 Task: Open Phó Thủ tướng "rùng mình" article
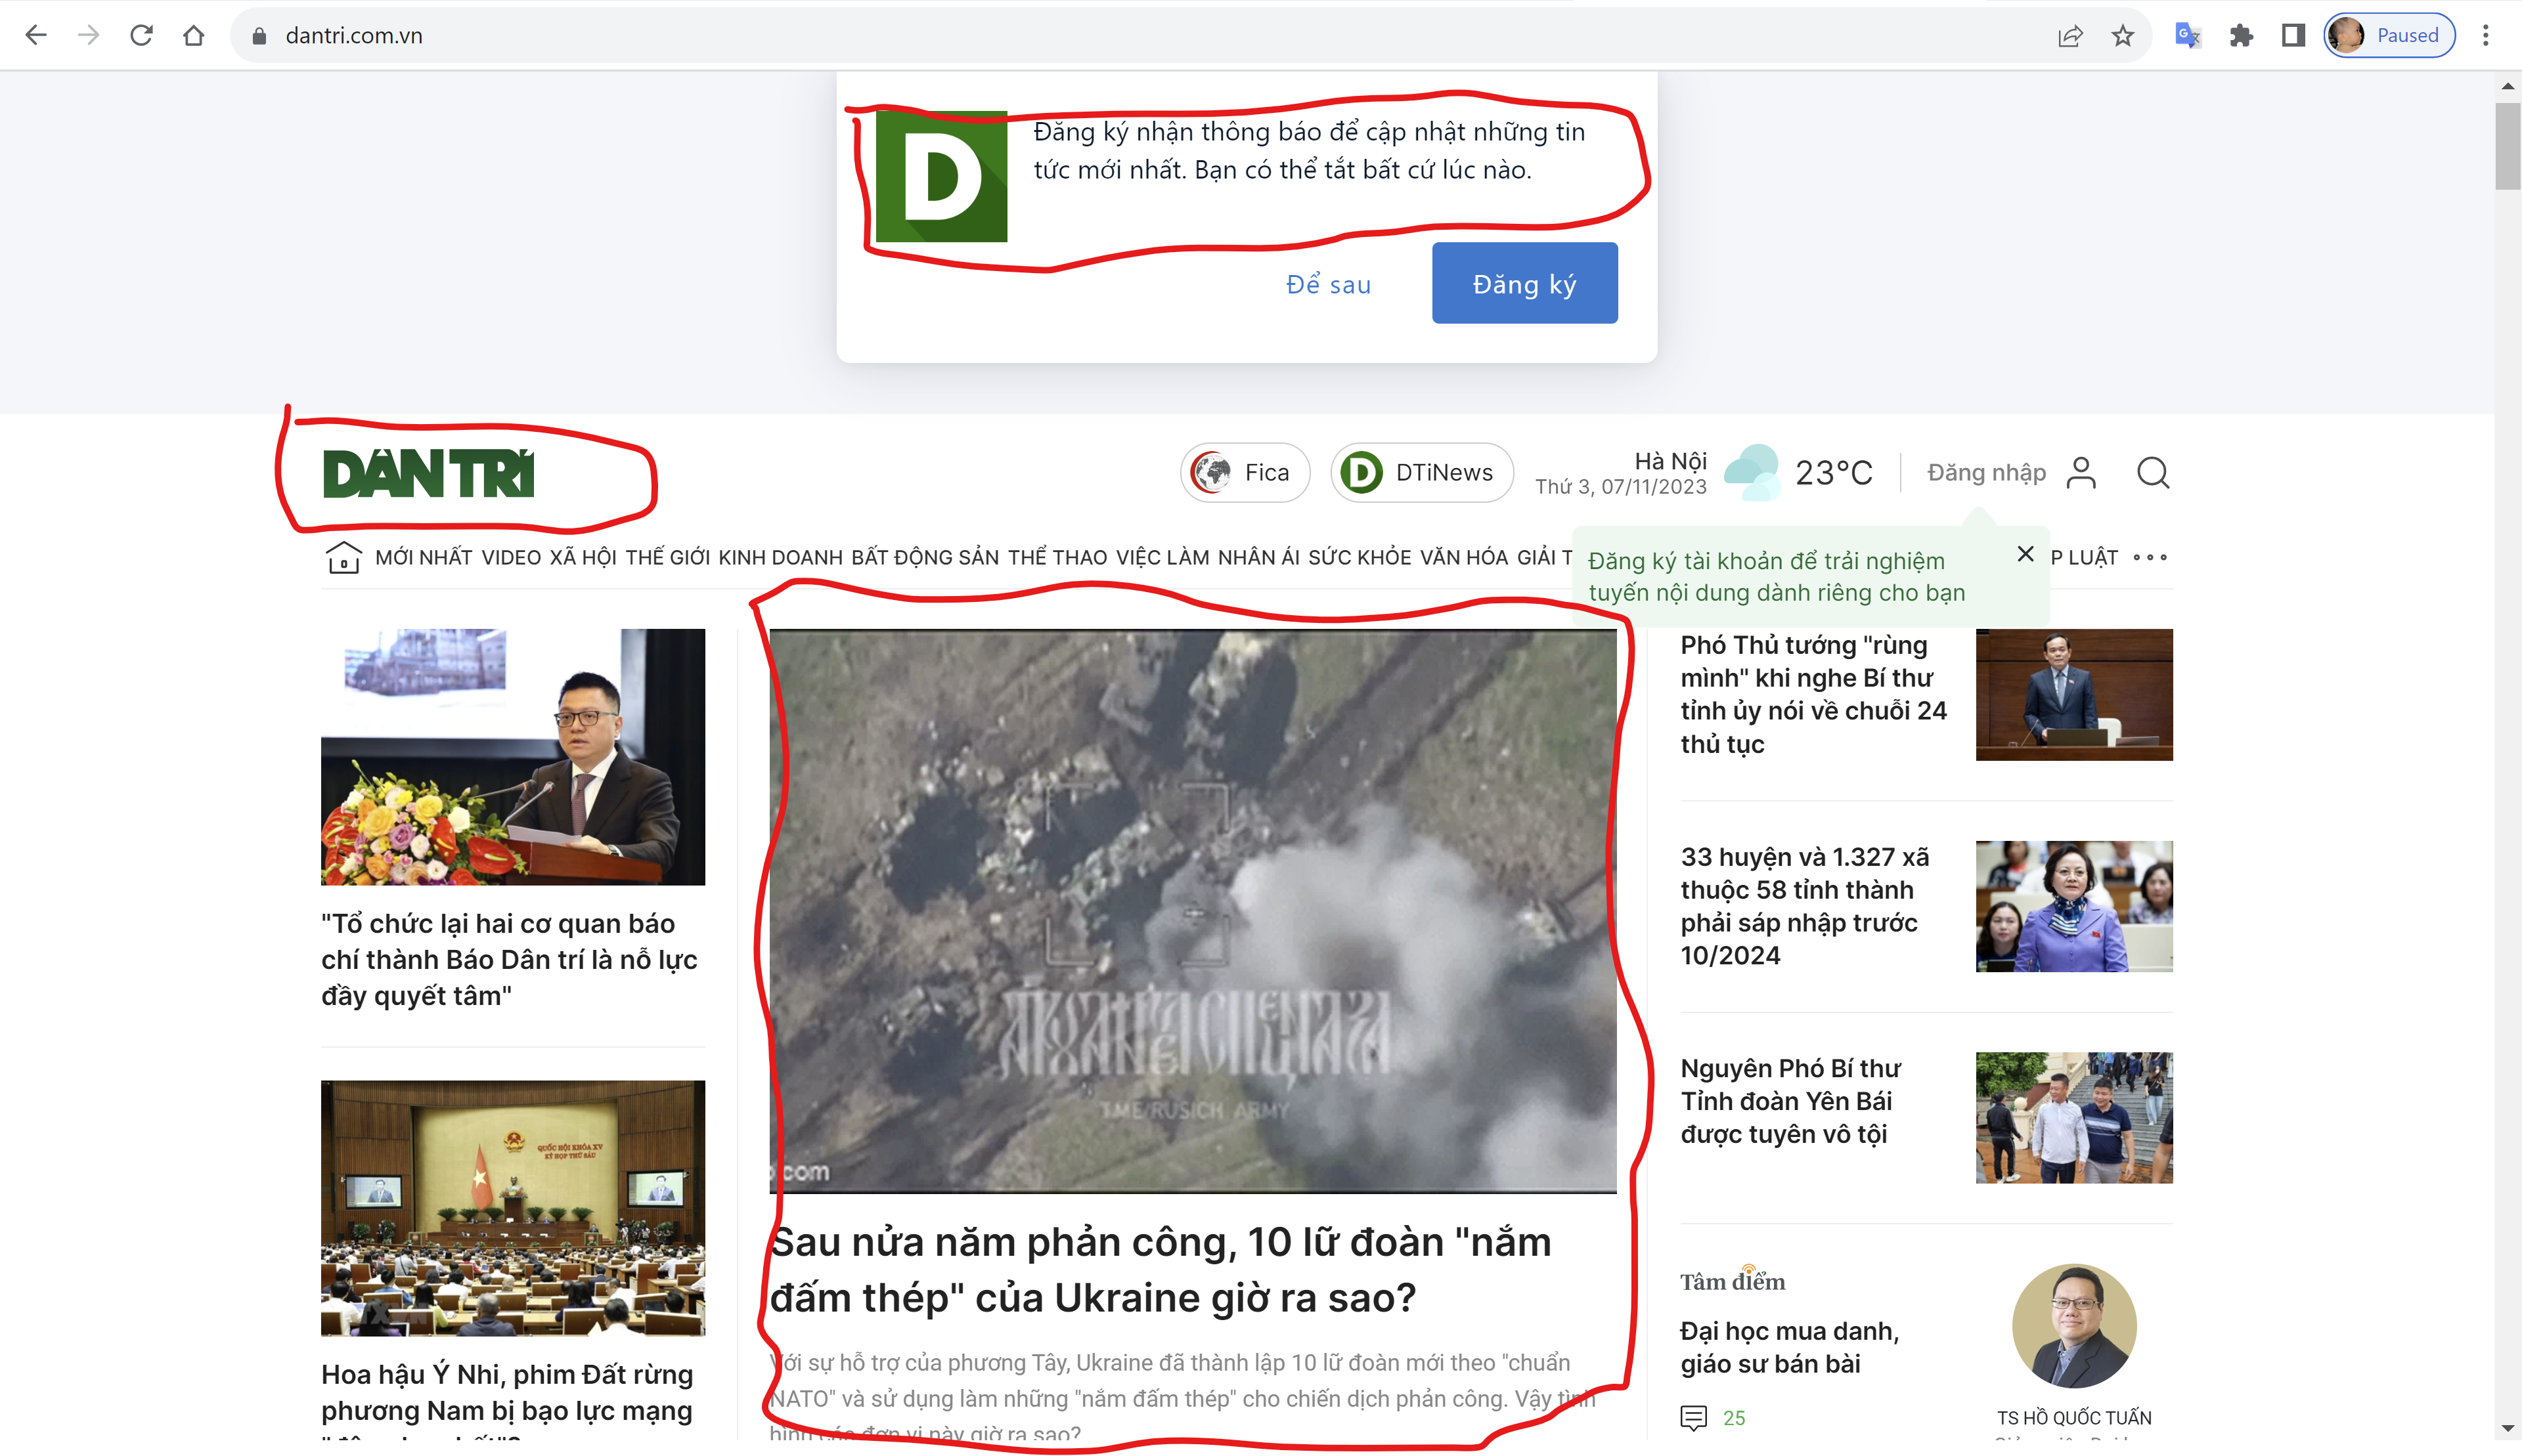pos(1813,695)
